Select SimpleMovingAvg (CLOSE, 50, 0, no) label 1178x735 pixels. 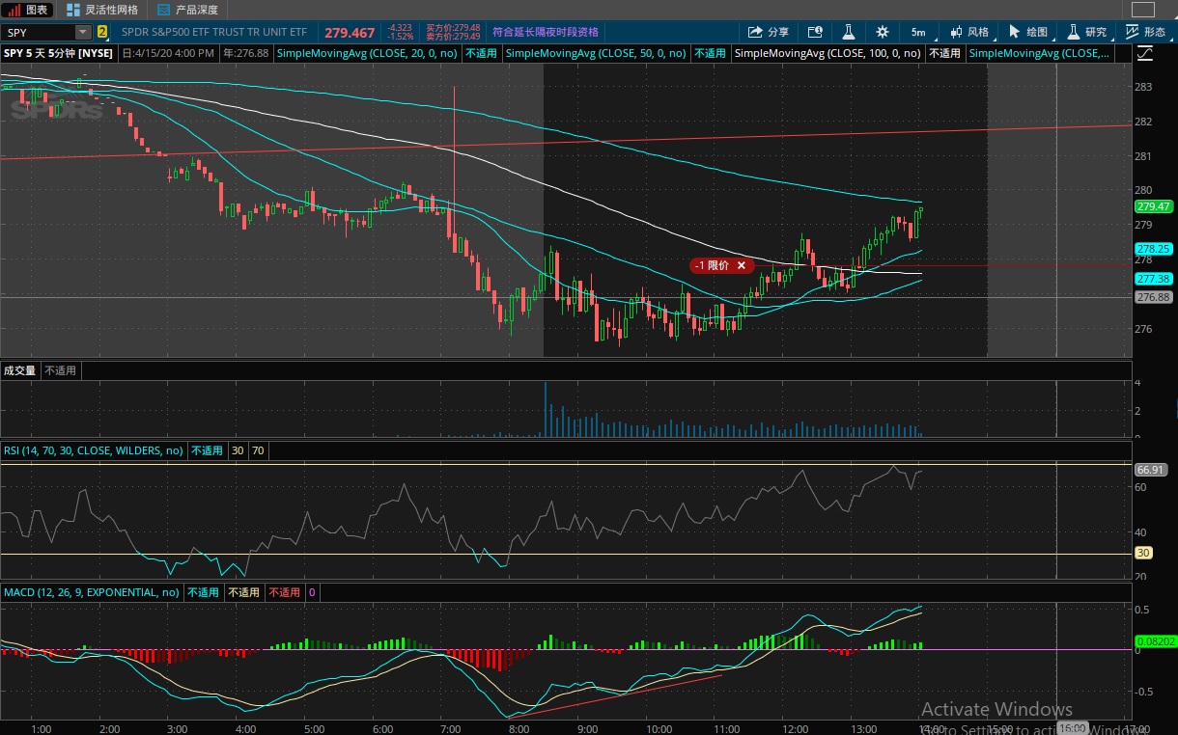(597, 53)
